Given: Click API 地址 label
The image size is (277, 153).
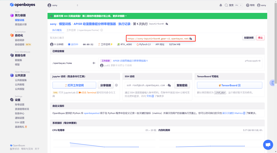Looking at the screenshot, I should 160,44.
